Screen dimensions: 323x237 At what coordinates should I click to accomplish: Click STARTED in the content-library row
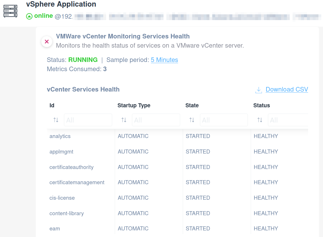pos(198,213)
